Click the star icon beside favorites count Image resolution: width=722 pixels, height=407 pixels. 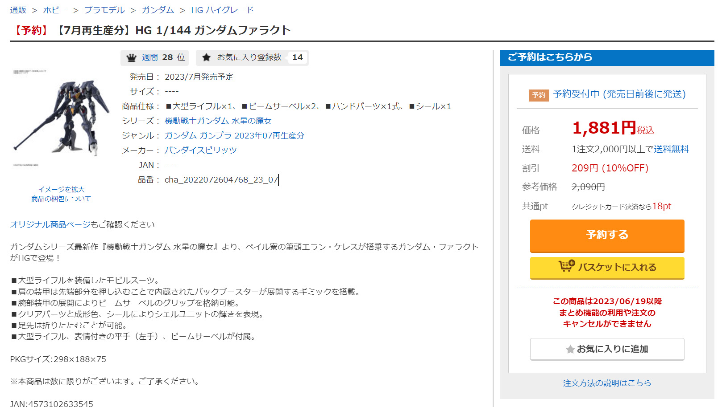coord(206,57)
